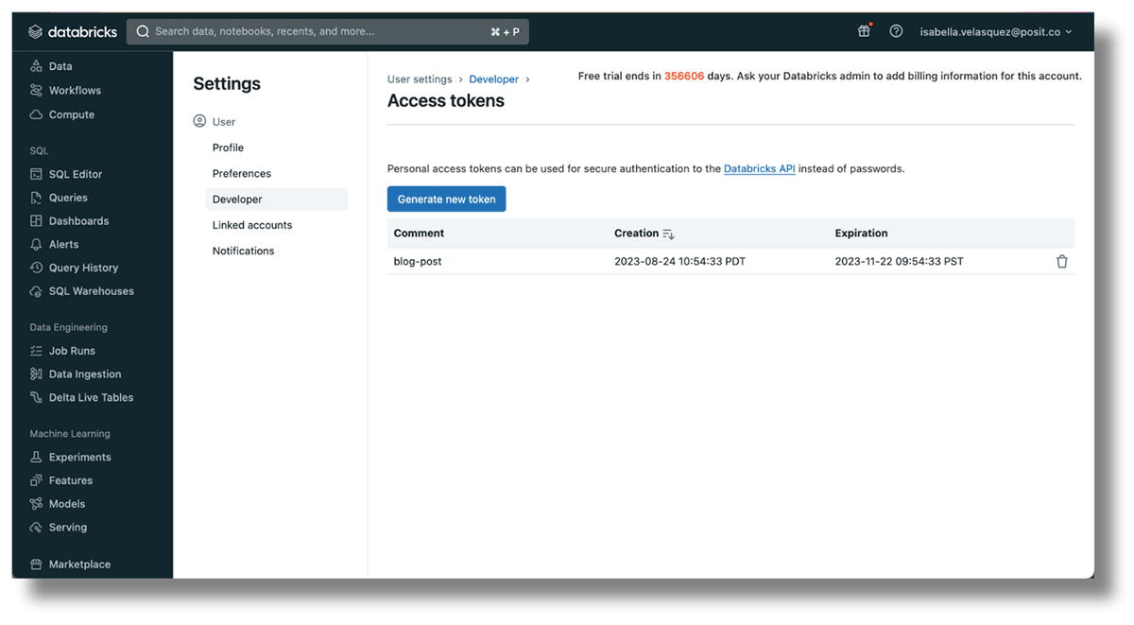Click the Marketplace icon in sidebar
Screen dimensions: 1134x625
(x=36, y=564)
